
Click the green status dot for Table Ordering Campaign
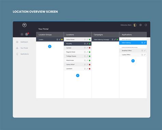[117, 40]
